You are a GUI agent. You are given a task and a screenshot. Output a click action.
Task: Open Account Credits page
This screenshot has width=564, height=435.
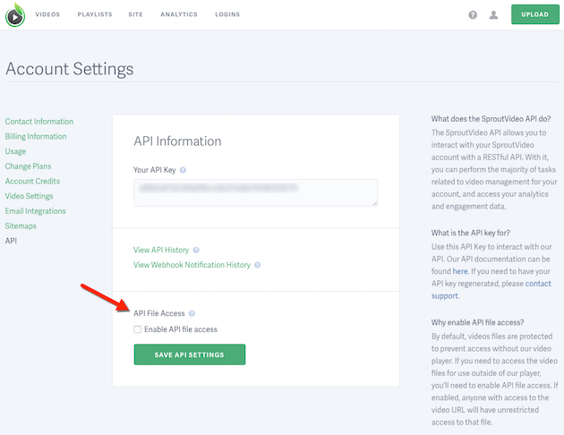[32, 181]
